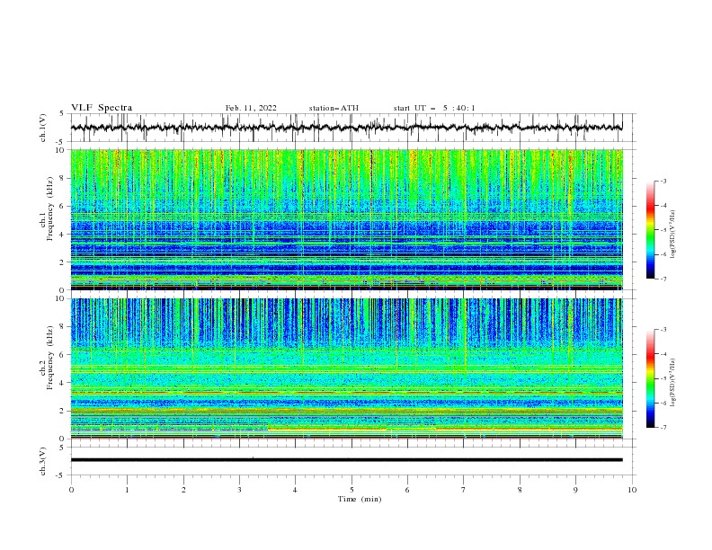Viewport: 712px width, 550px height.
Task: Click the "-7" value on lower colorbar
Action: pyautogui.click(x=663, y=427)
